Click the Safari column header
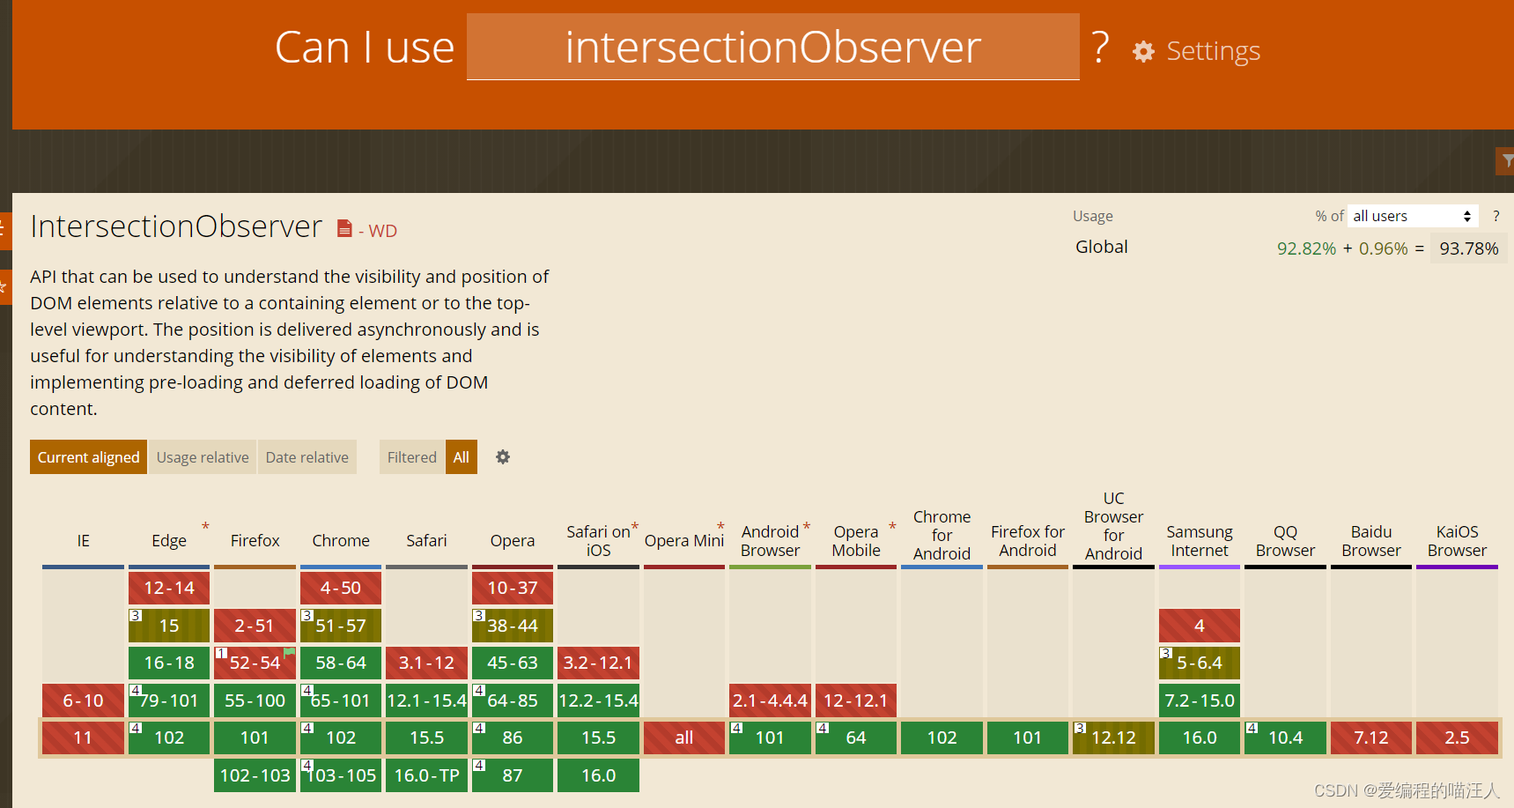Screen dimensions: 1514x808 click(426, 541)
